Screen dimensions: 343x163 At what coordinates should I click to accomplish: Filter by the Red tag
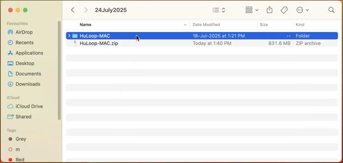pos(20,159)
